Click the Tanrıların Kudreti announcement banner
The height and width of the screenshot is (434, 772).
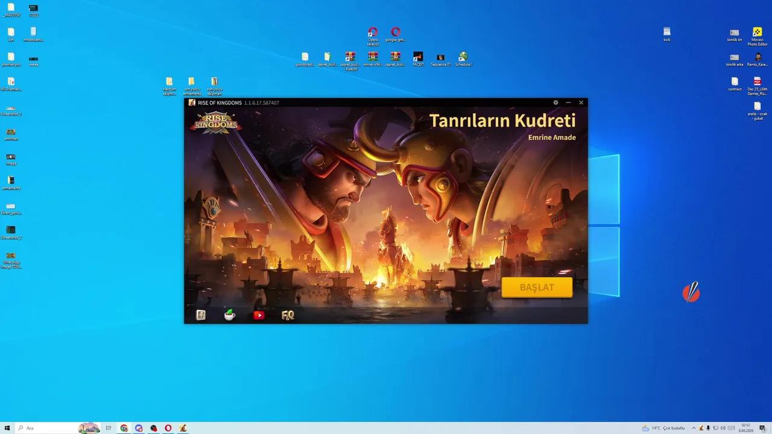503,121
